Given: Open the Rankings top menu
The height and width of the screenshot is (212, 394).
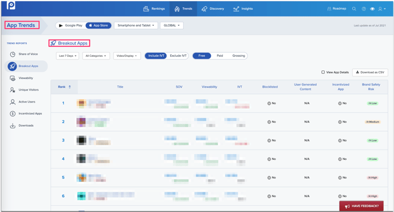Looking at the screenshot, I should click(154, 9).
